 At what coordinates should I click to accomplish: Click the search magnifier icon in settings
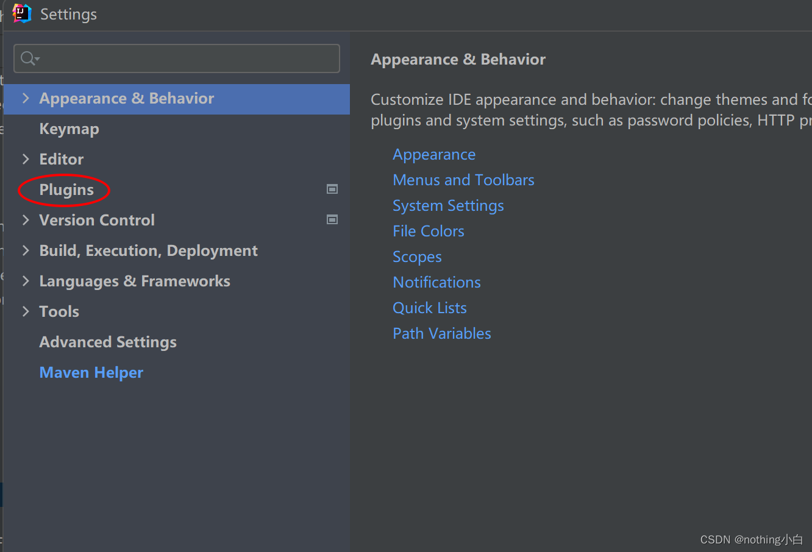29,58
